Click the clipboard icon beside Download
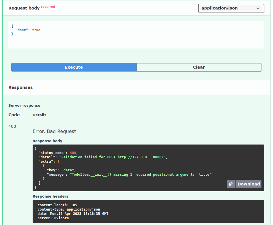Viewport: 273px width, 225px height. tap(231, 184)
